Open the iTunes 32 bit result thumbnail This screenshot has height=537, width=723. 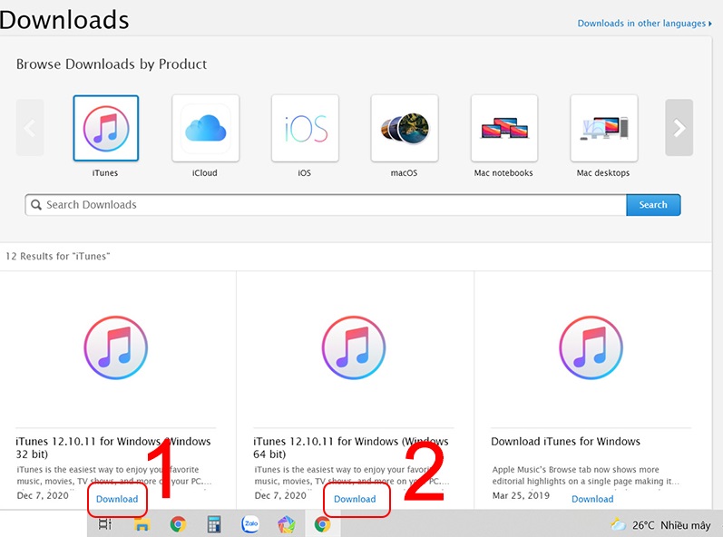coord(115,347)
